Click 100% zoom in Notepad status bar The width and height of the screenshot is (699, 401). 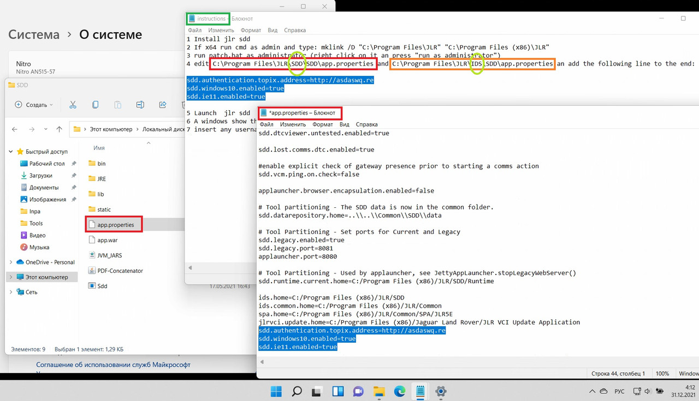662,374
